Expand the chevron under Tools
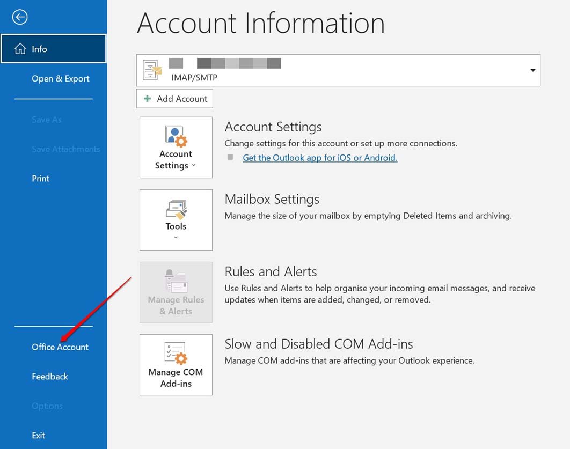570x449 pixels. 176,237
